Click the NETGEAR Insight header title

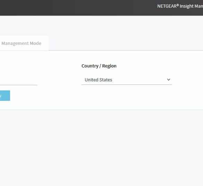pyautogui.click(x=180, y=6)
